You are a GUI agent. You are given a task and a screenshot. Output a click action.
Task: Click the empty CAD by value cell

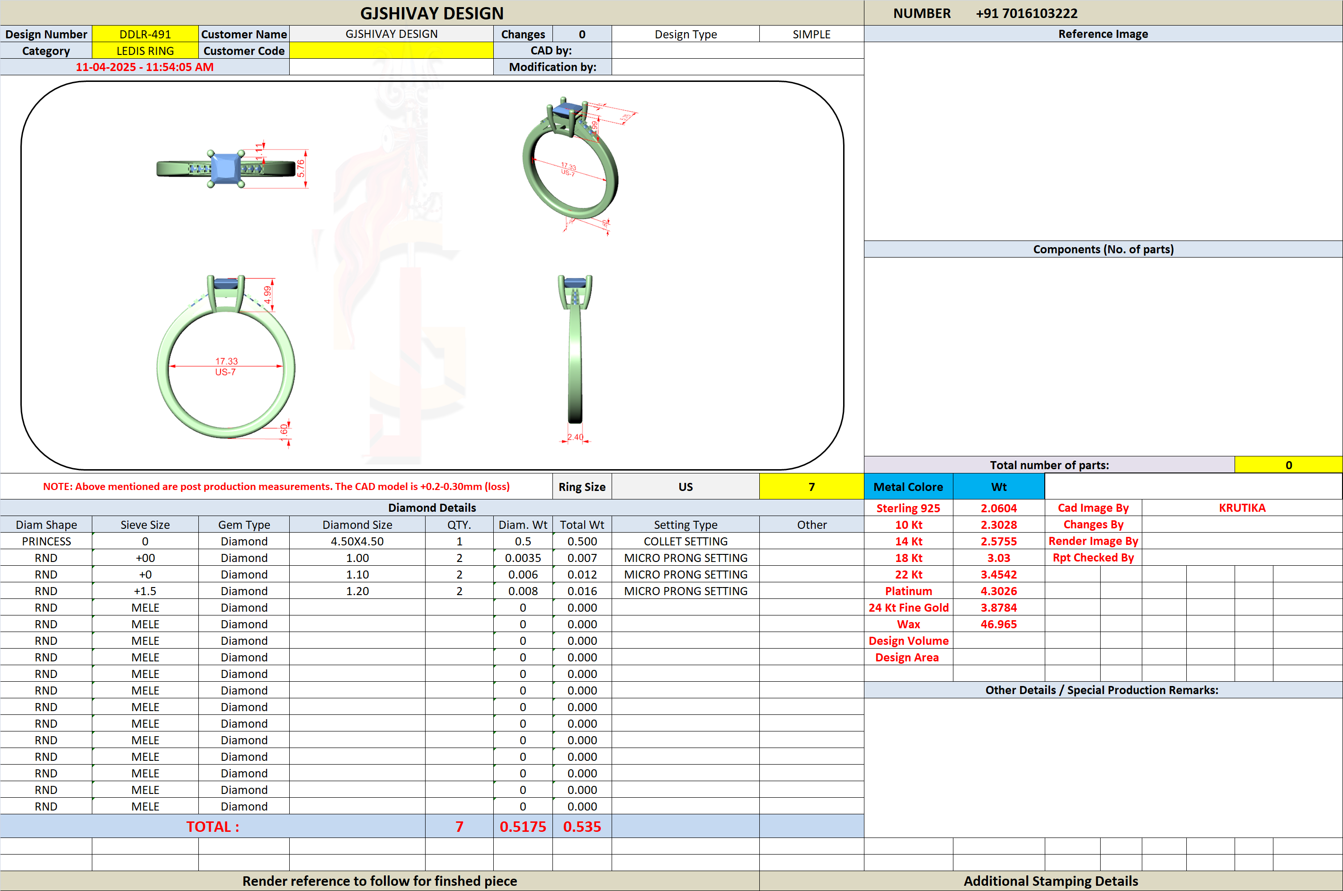[x=738, y=51]
